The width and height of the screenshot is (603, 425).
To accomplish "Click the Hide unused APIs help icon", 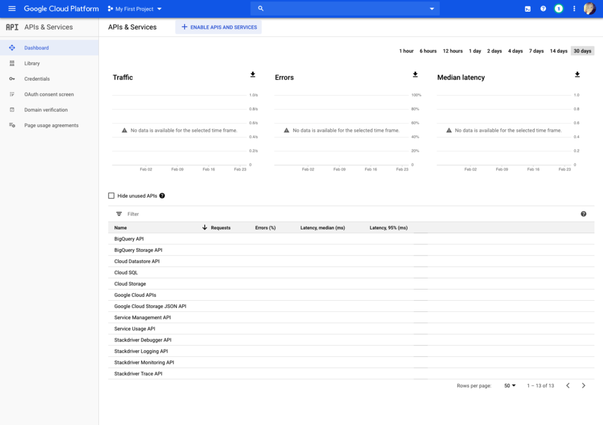I will tap(163, 195).
